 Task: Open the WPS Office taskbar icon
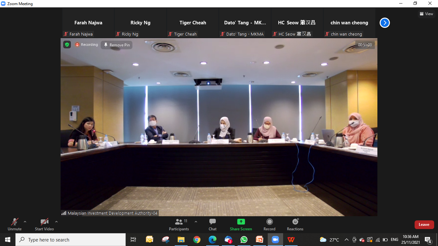[291, 240]
